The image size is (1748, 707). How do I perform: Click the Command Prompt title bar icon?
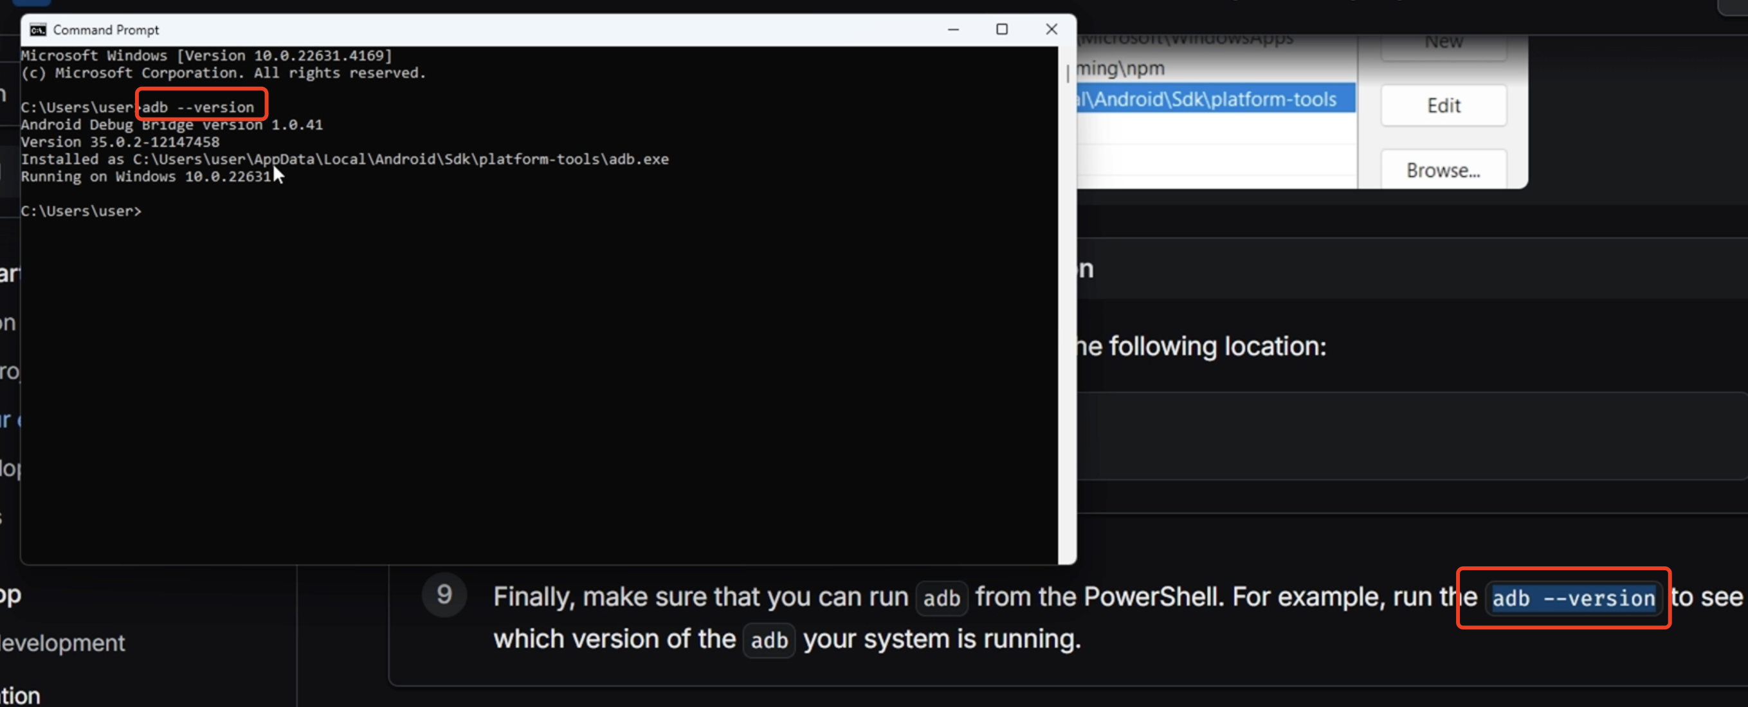pyautogui.click(x=38, y=30)
